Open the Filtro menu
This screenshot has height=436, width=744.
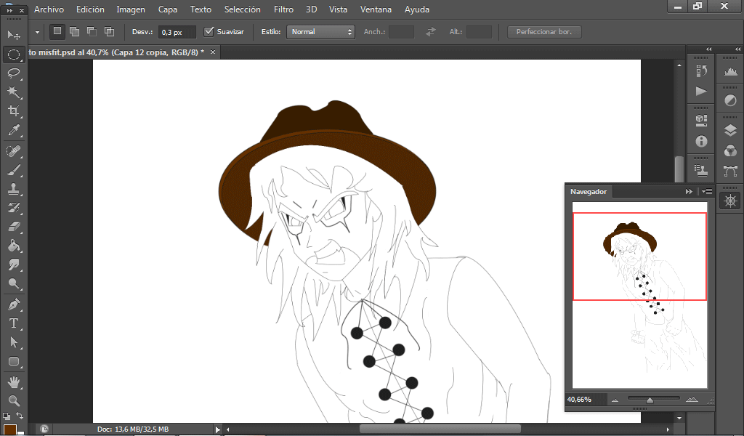(283, 9)
